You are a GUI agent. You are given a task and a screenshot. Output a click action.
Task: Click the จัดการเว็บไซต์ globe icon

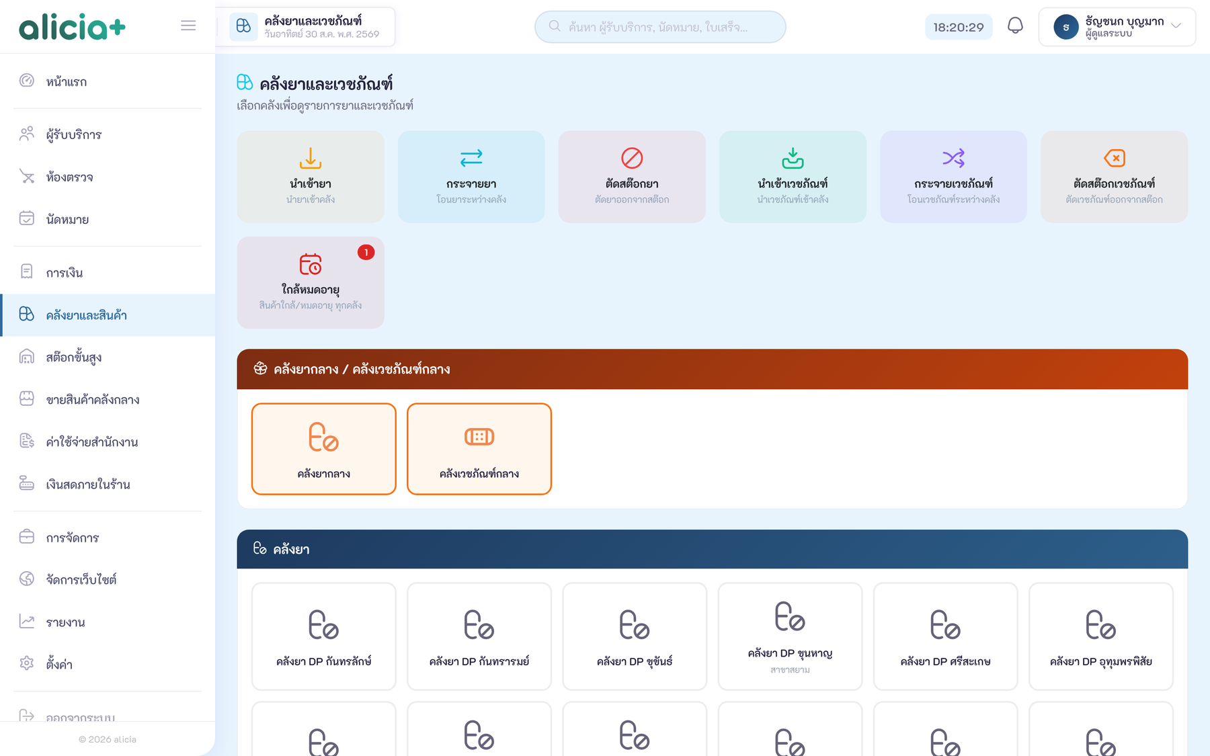(27, 579)
